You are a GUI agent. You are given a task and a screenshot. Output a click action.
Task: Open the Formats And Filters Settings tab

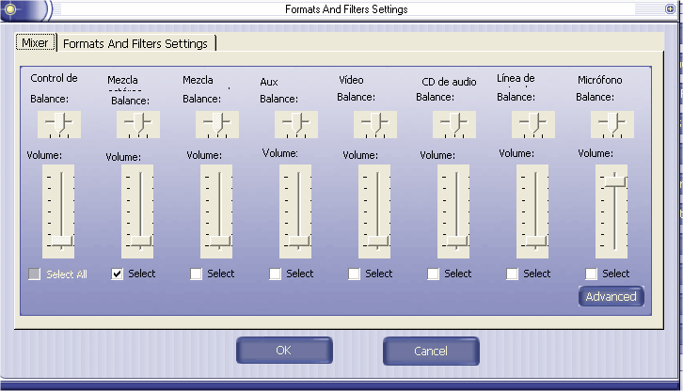[135, 43]
